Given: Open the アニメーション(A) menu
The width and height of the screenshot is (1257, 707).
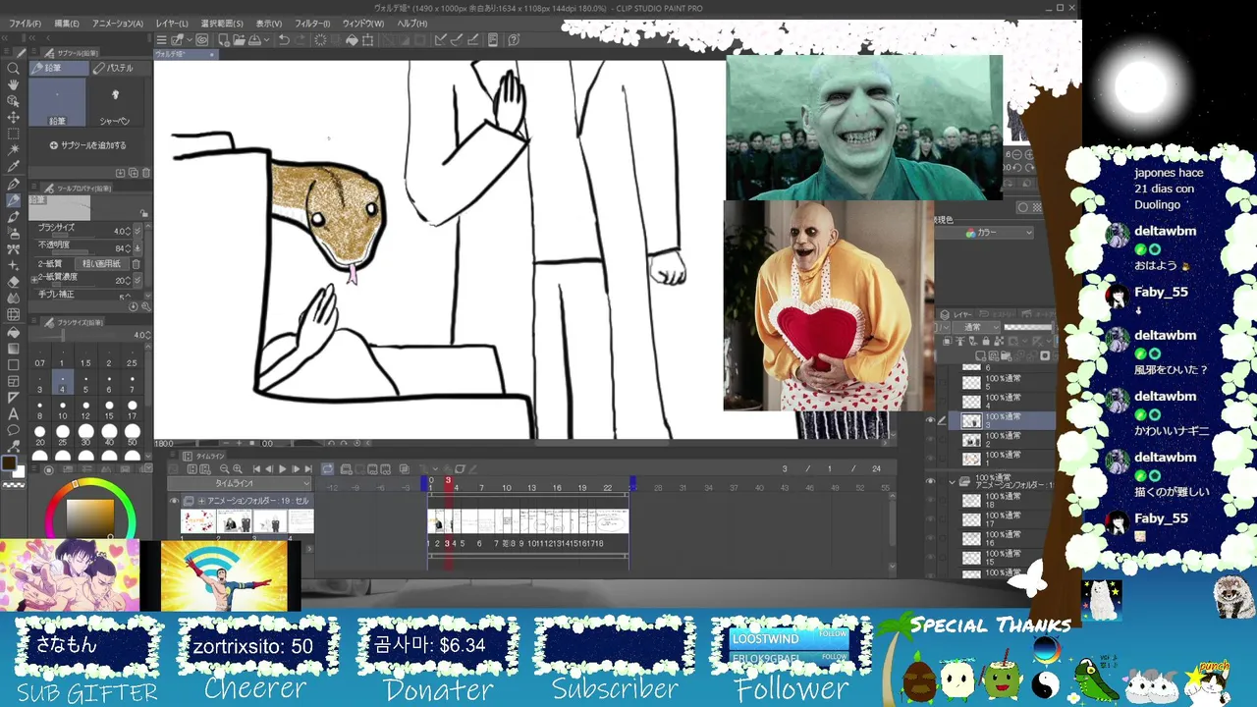Looking at the screenshot, I should 117,24.
